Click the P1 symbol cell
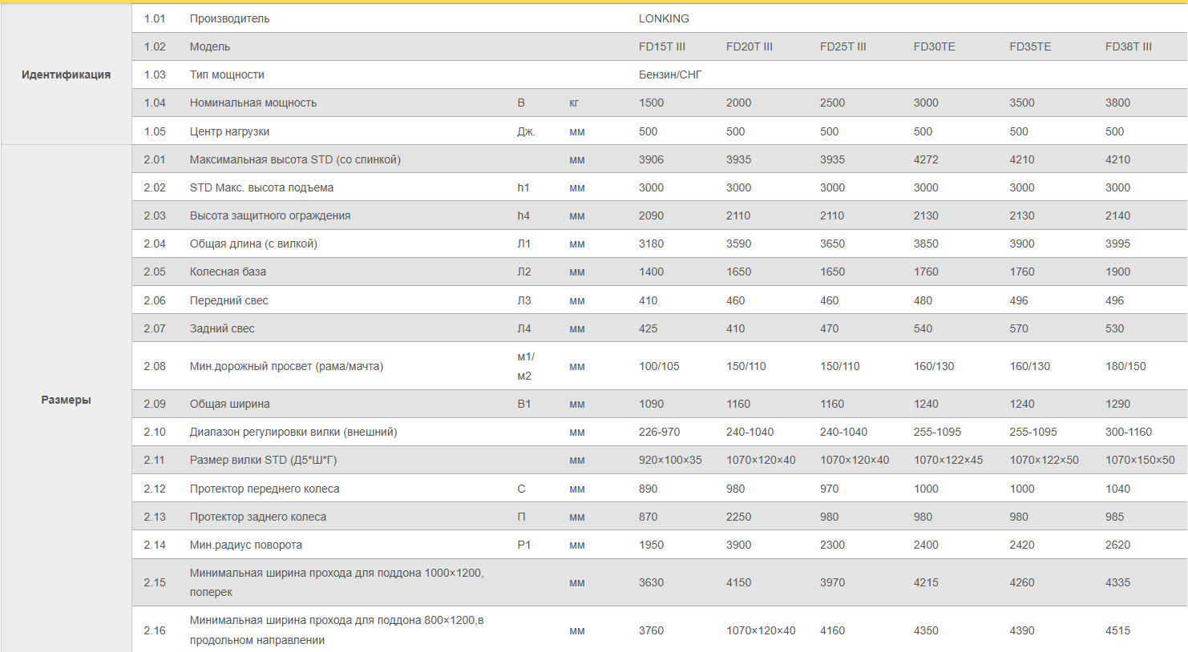Screen dimensions: 1188x652 [523, 545]
